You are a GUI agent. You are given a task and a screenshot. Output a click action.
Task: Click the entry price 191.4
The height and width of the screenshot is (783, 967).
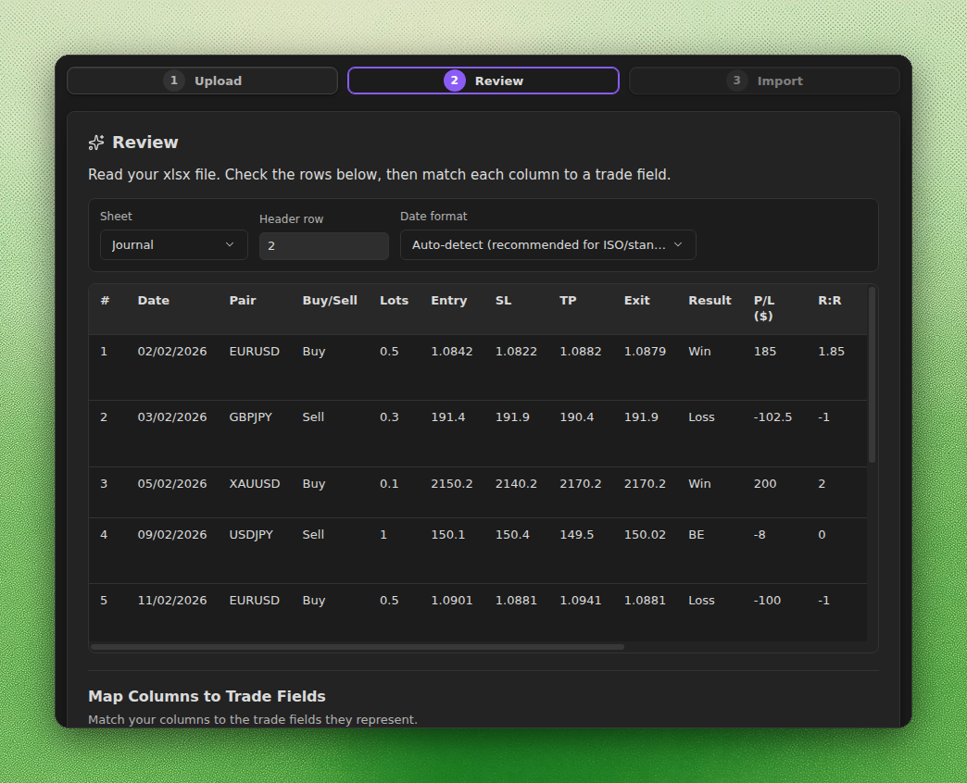448,417
